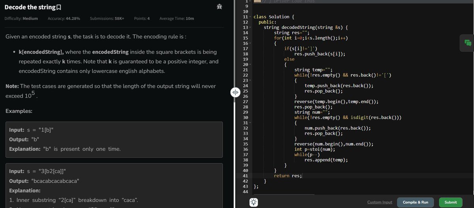
Task: Click the Difficulty: Medium label
Action: 21,19
